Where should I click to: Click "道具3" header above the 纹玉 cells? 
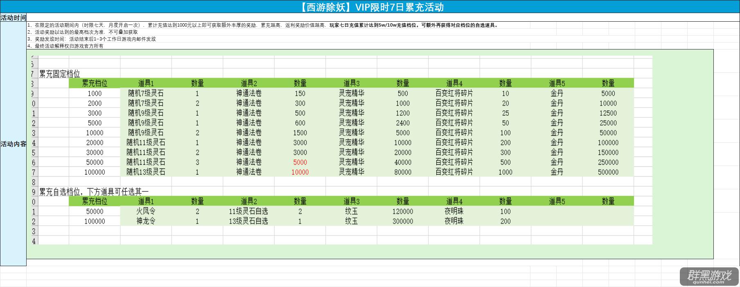point(352,201)
